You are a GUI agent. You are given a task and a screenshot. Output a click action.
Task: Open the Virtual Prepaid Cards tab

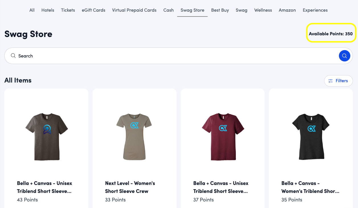[x=134, y=10]
